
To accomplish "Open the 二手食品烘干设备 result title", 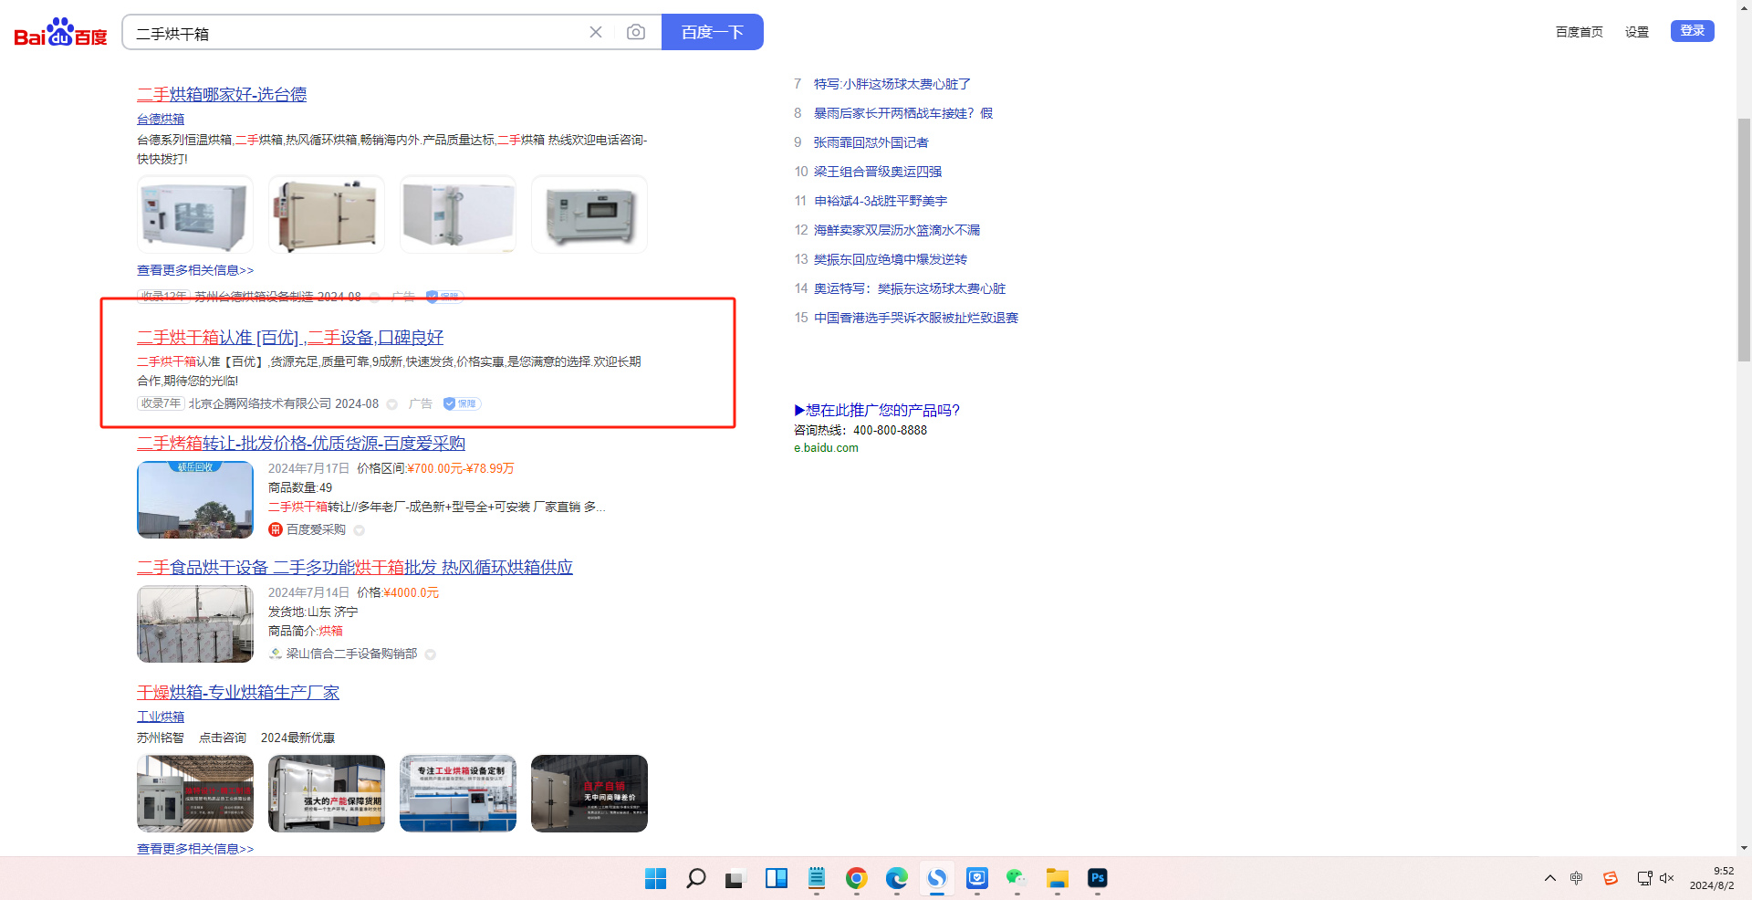I will click(355, 567).
